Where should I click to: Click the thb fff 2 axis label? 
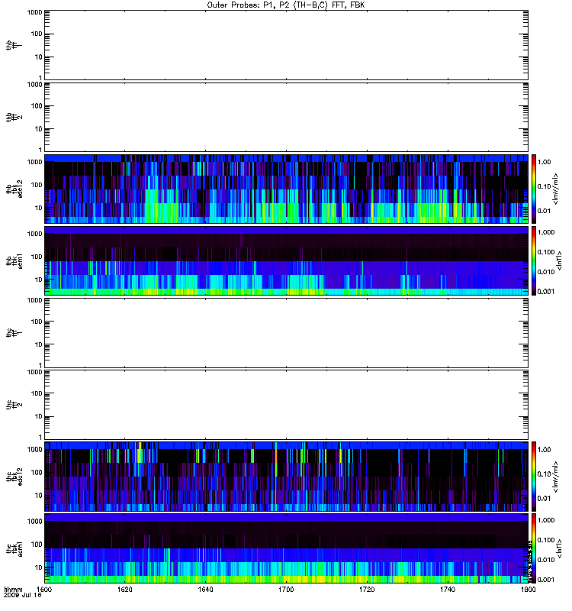[14, 117]
